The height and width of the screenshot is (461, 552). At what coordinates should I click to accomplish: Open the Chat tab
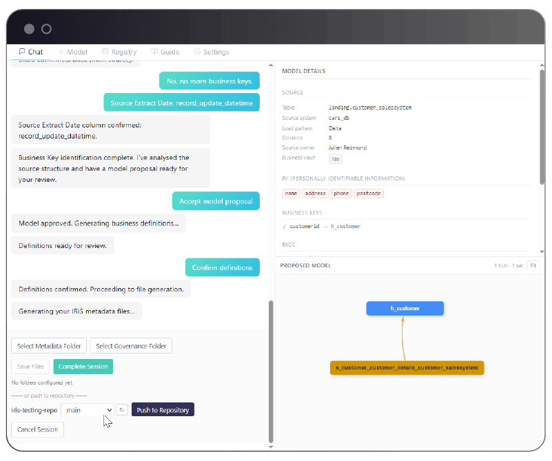(x=30, y=52)
